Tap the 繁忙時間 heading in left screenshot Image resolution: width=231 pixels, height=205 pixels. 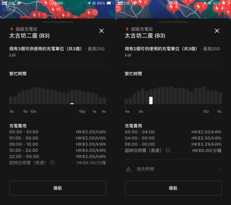pyautogui.click(x=18, y=74)
